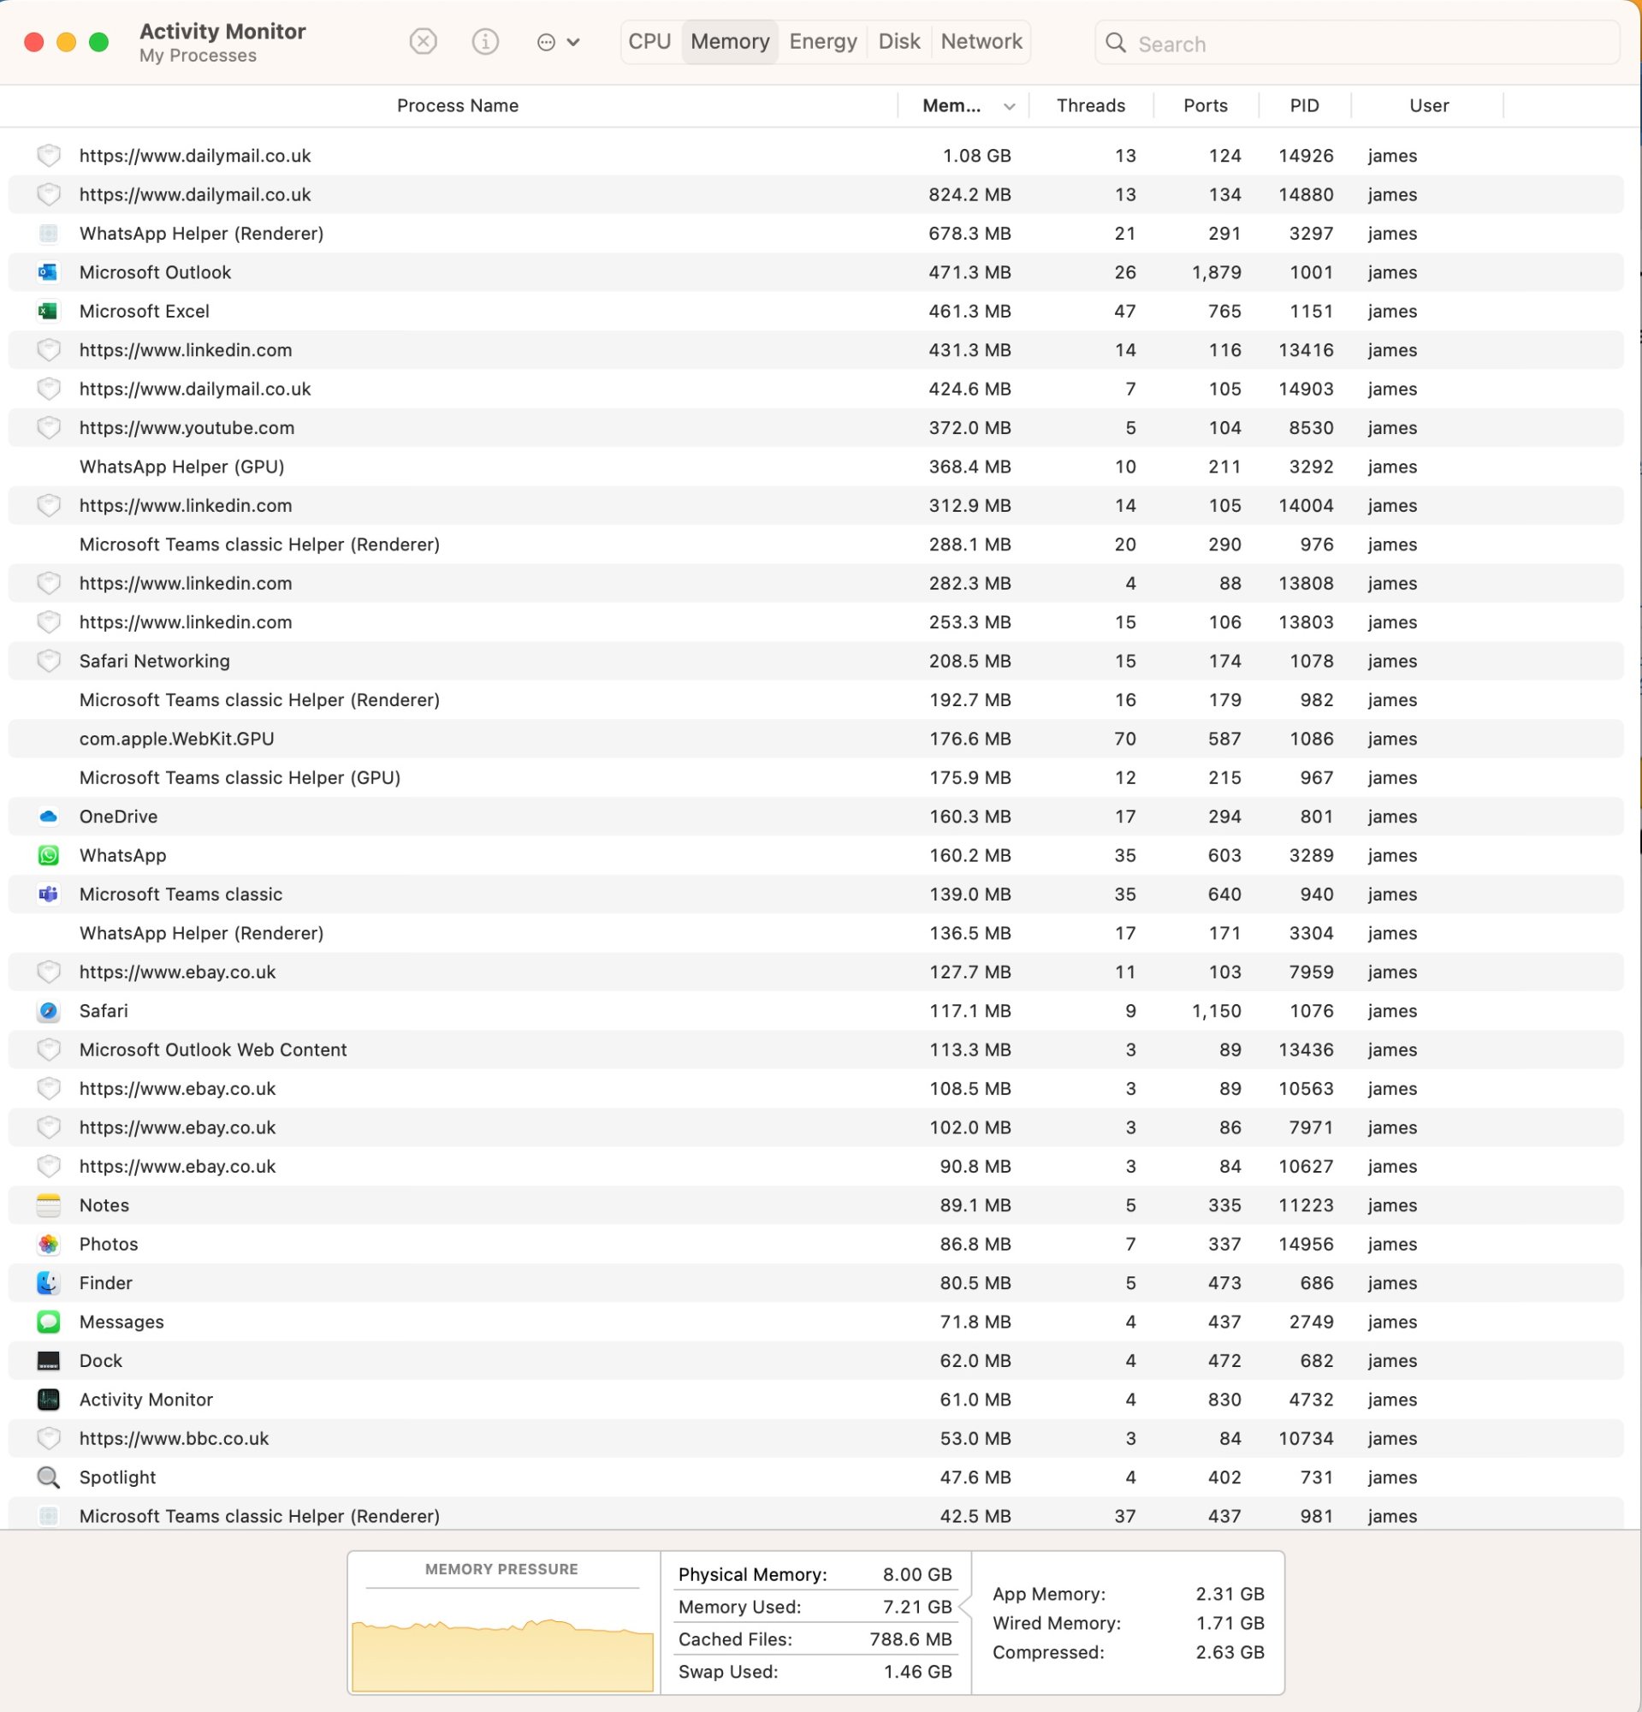Click the shield icon for youtube.com process
The height and width of the screenshot is (1712, 1642).
[x=48, y=428]
